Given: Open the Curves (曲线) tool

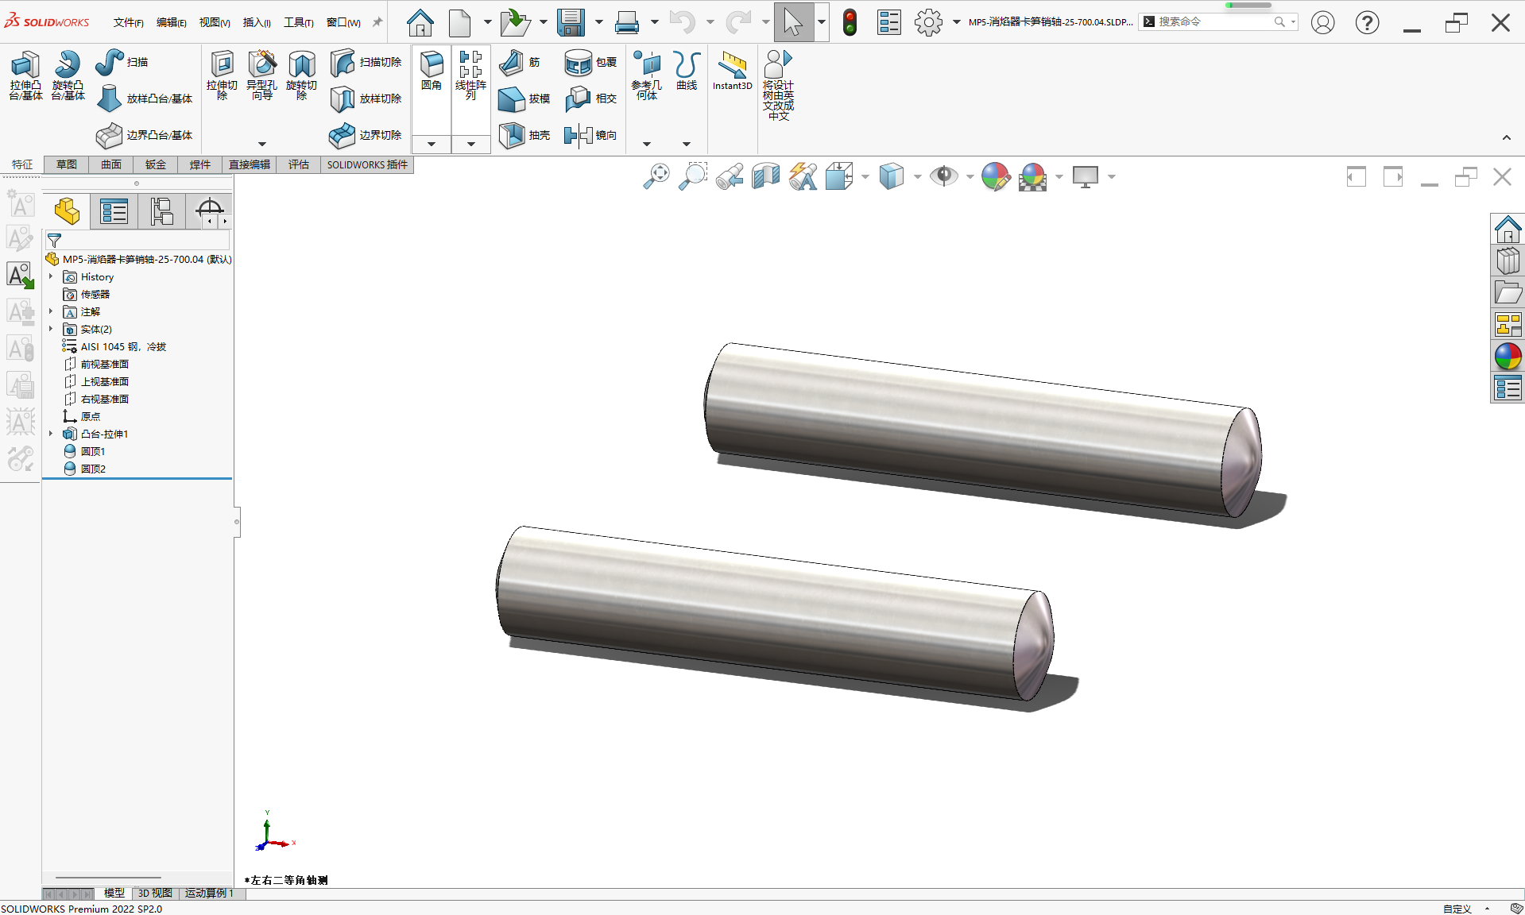Looking at the screenshot, I should coord(687,71).
